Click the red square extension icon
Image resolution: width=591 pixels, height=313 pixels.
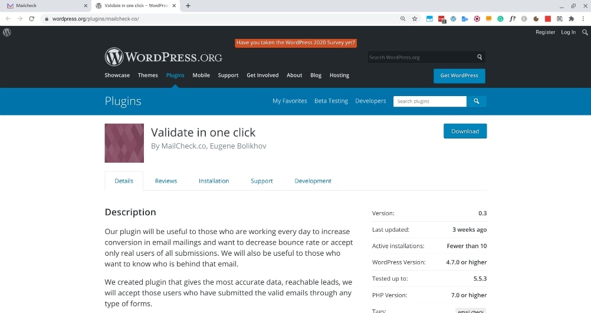pos(548,18)
